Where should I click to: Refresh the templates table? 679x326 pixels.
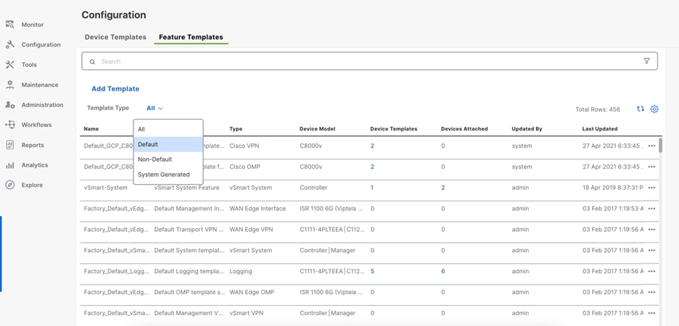641,109
